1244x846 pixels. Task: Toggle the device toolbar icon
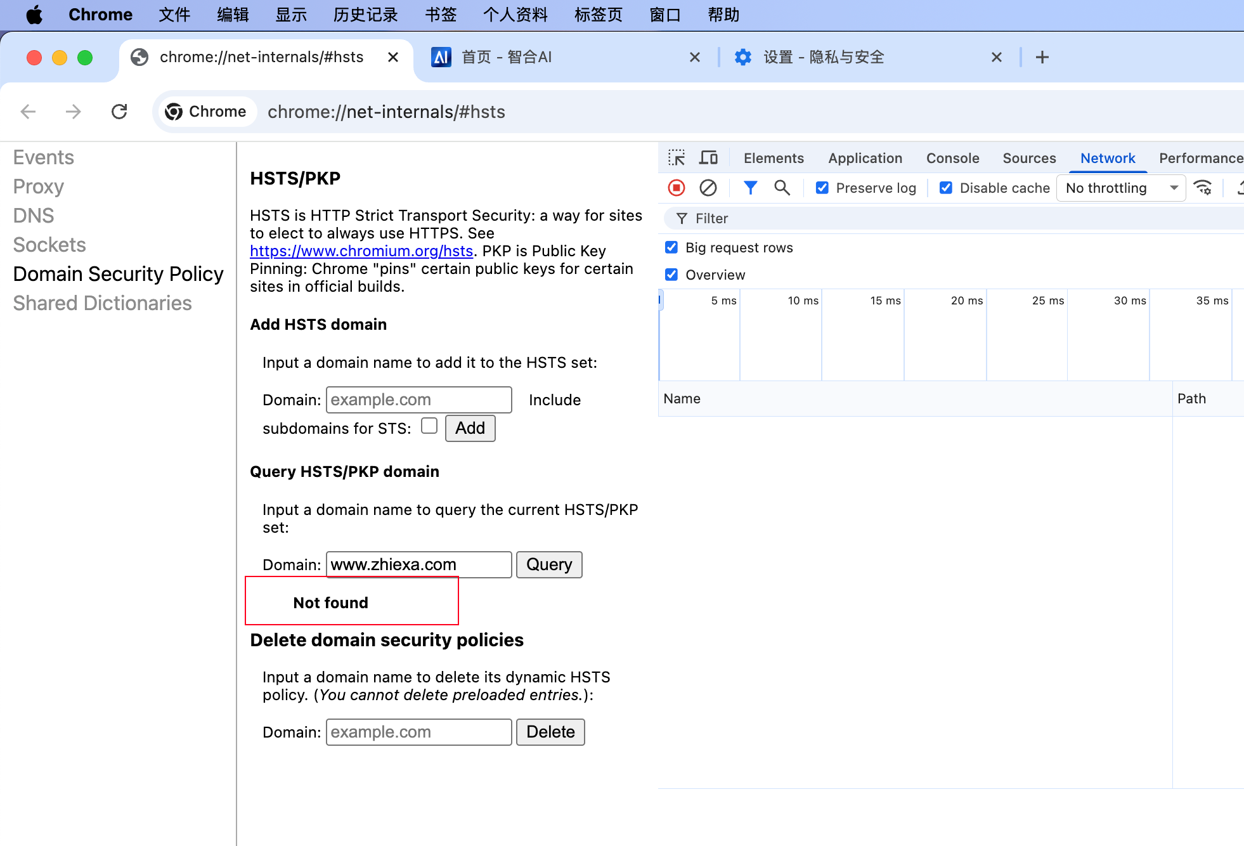[708, 158]
